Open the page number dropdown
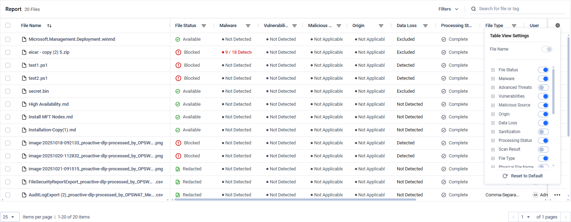The width and height of the screenshot is (571, 222). (526, 217)
